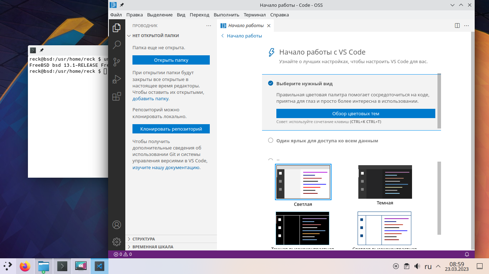Switch to the terminal from the taskbar
Screen dimensions: 489x274
pos(62,266)
